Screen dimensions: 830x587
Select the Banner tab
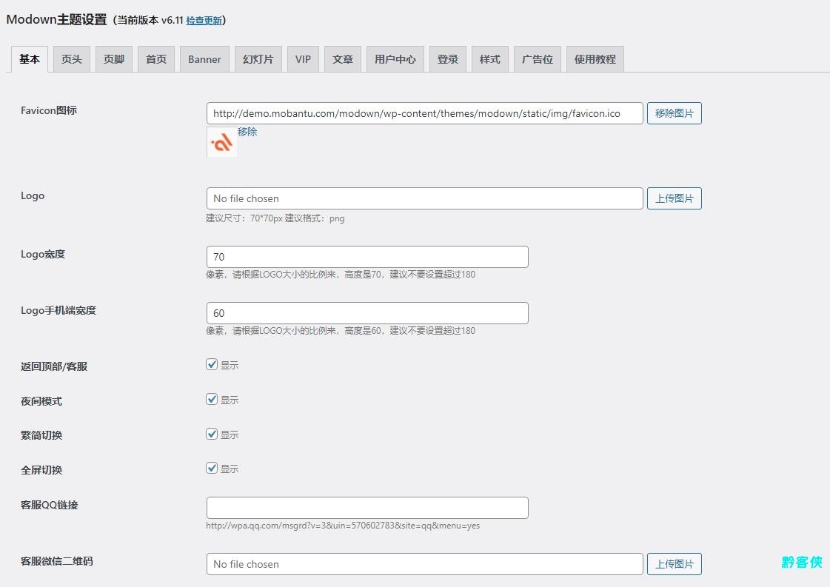point(204,59)
